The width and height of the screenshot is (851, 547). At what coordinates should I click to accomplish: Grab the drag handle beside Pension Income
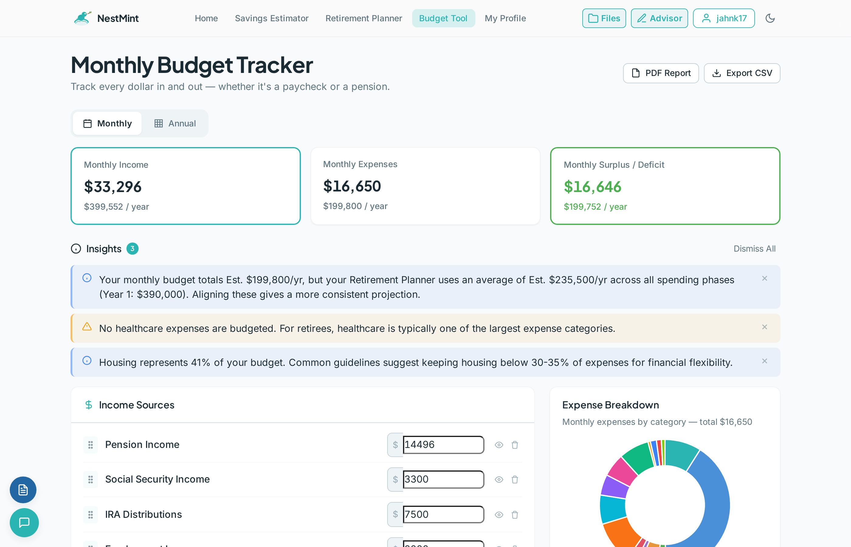(91, 445)
